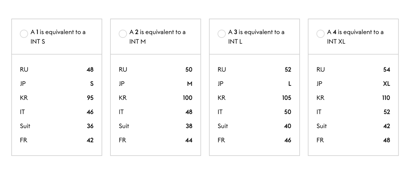This screenshot has height=172, width=404.
Task: Click the KR 105 size value
Action: click(287, 98)
